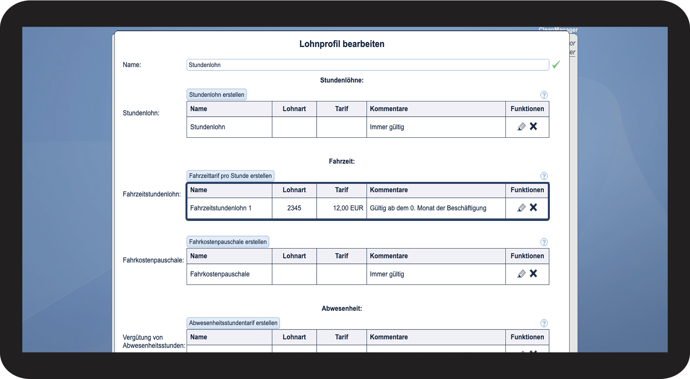The width and height of the screenshot is (690, 379).
Task: Delete the Fahrkostenpauschale row entry
Action: tap(533, 274)
